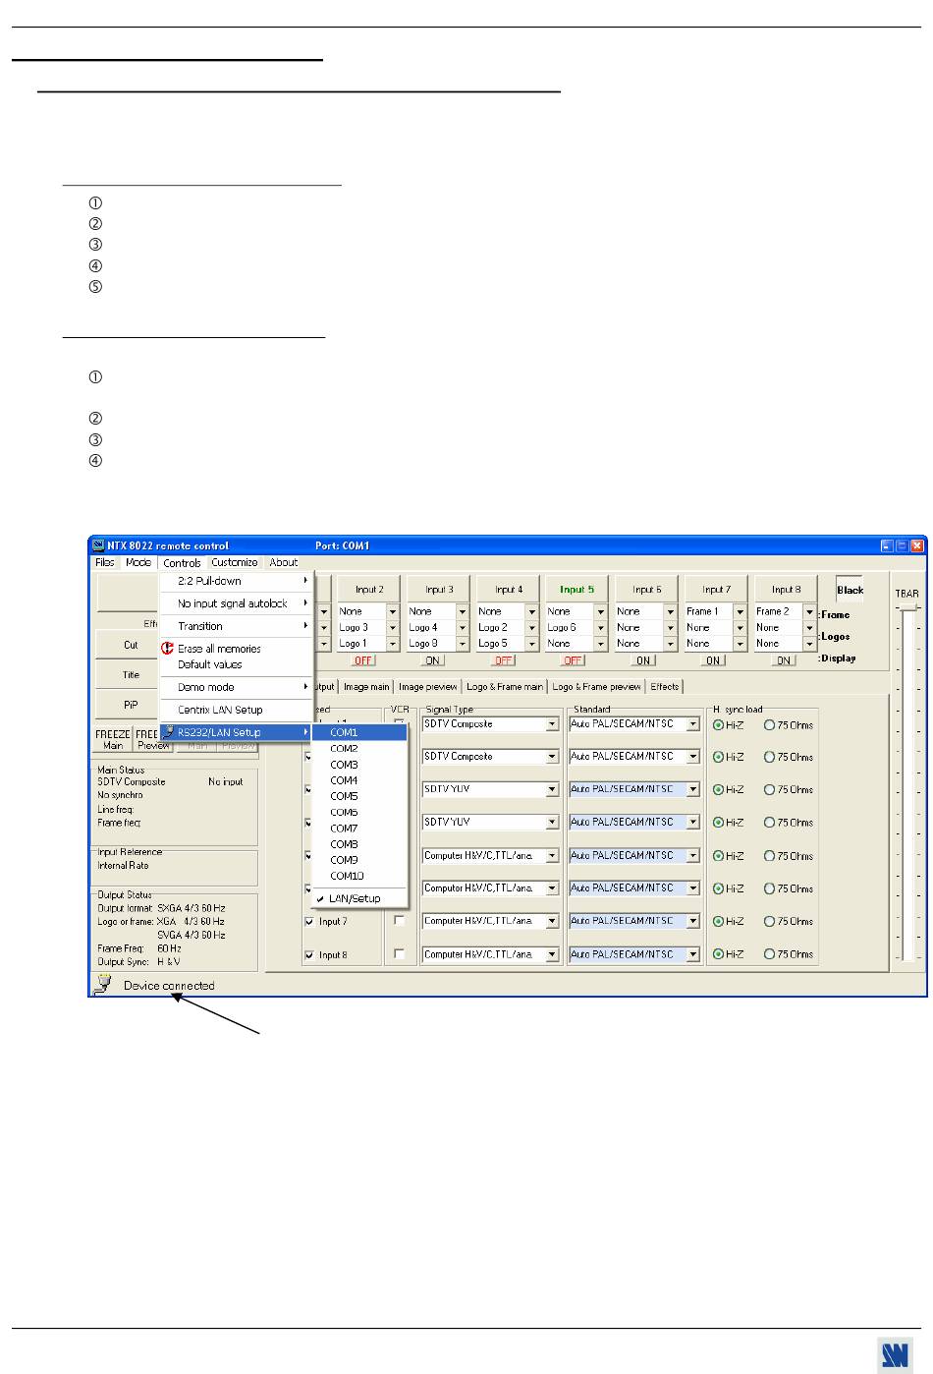Open Input 4 Logo 5 dropdown
Image resolution: width=933 pixels, height=1374 pixels.
coord(531,643)
